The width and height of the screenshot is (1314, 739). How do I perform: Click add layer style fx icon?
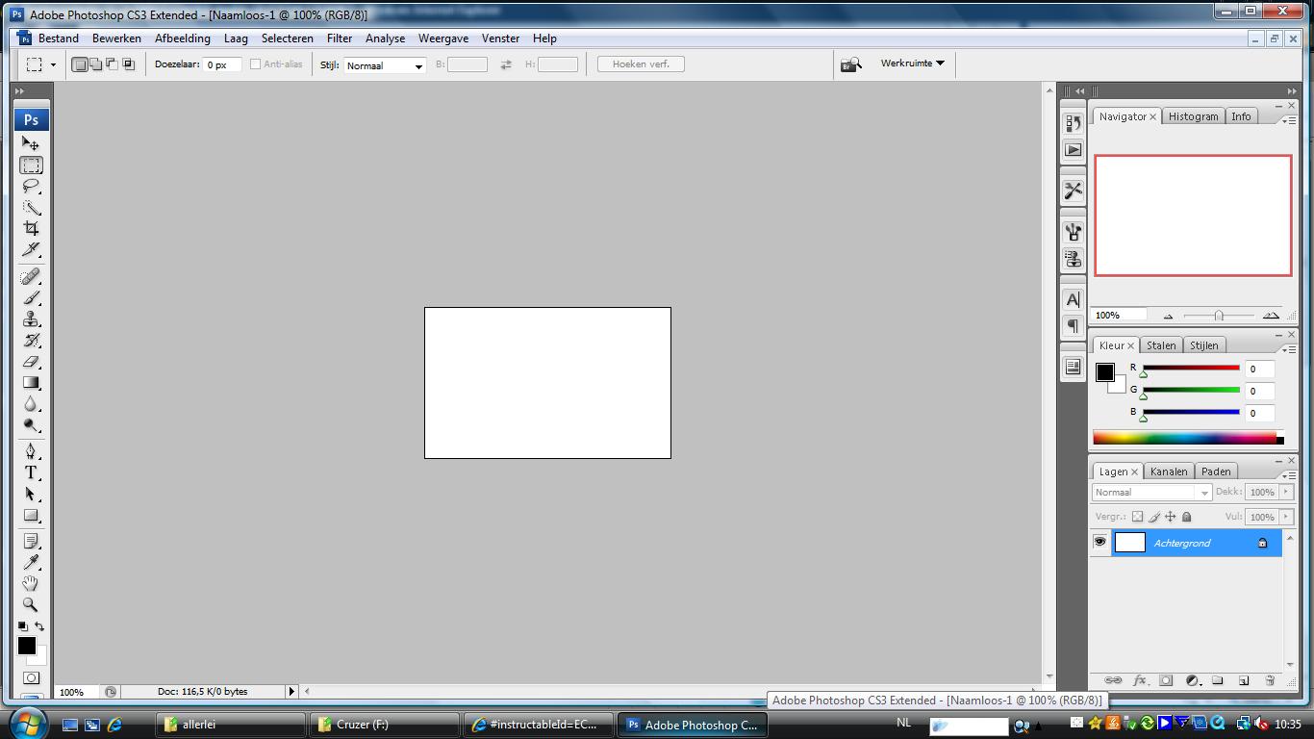tap(1140, 680)
